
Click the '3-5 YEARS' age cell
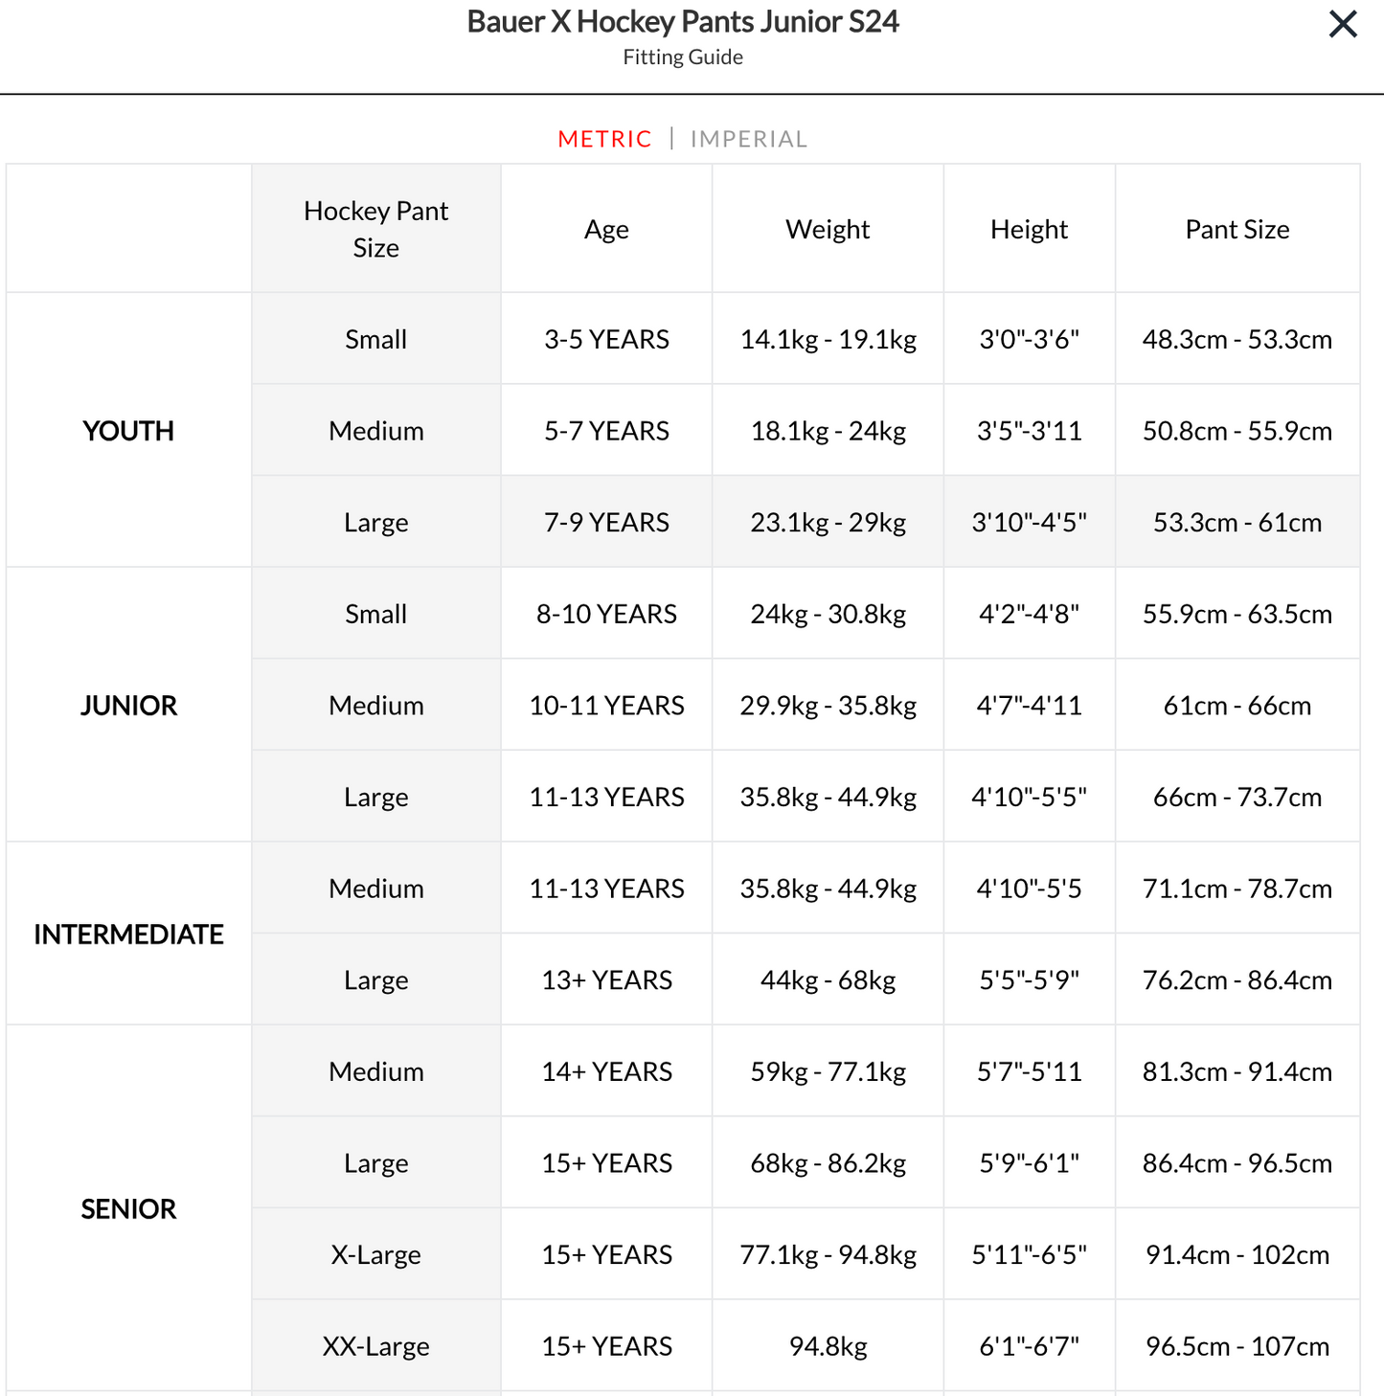(x=607, y=339)
